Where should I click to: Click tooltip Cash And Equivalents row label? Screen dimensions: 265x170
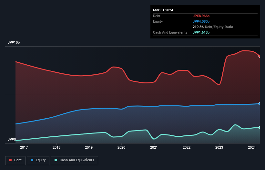[x=170, y=32]
